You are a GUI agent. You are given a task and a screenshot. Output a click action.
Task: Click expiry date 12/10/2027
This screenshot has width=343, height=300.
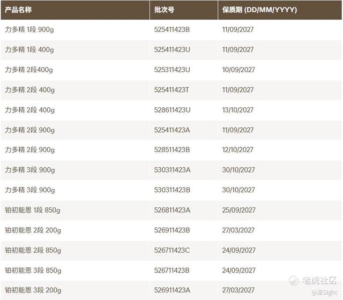tap(238, 150)
